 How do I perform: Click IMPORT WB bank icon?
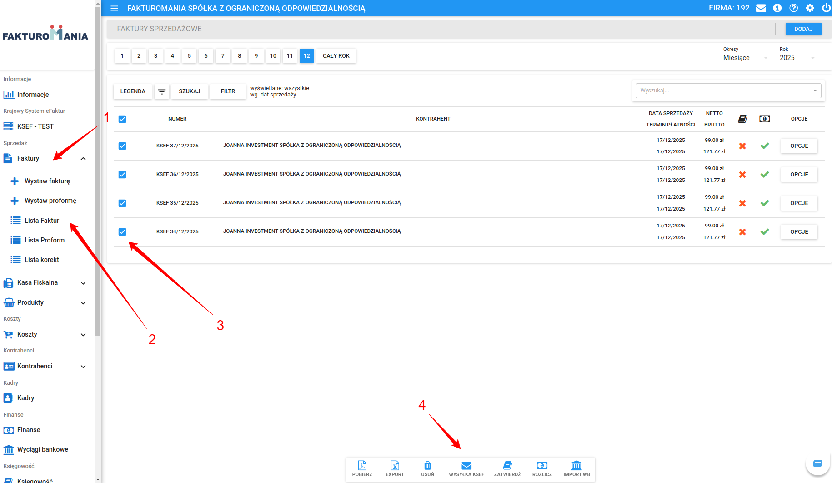pyautogui.click(x=576, y=469)
